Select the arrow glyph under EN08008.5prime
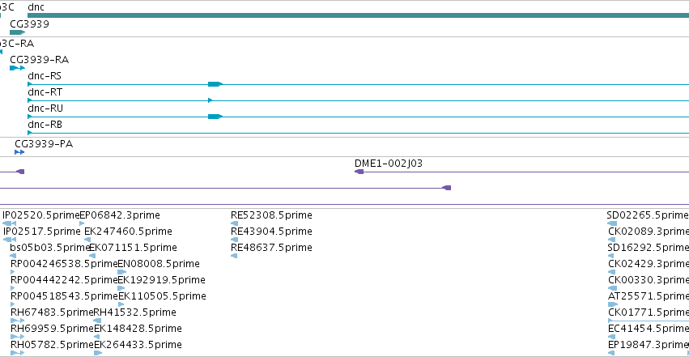The image size is (689, 357). pyautogui.click(x=122, y=272)
